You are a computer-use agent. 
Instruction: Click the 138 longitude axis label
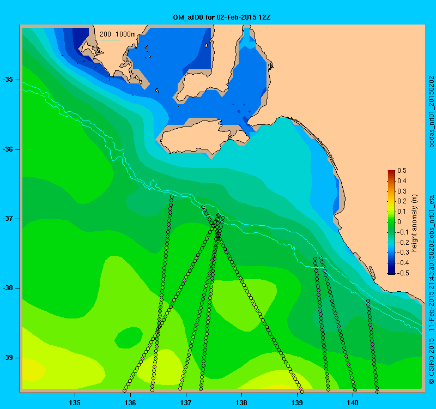(x=241, y=403)
